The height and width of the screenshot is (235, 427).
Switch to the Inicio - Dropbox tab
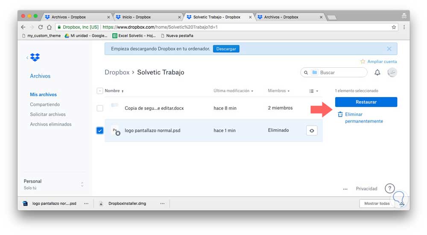click(x=147, y=17)
